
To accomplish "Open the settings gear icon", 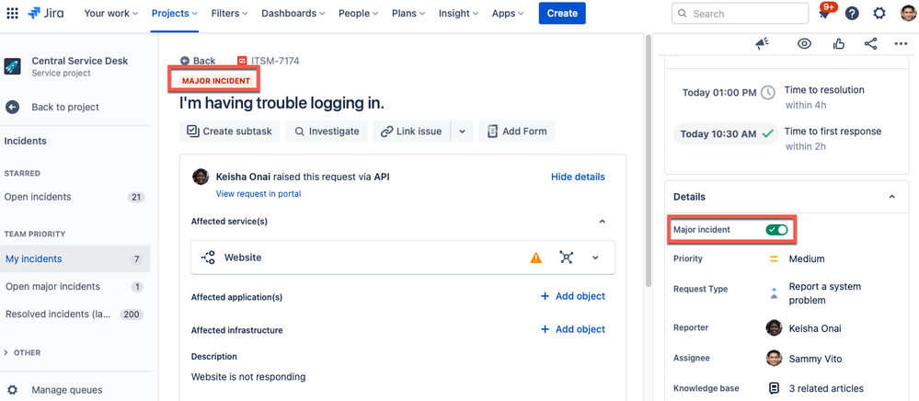I will (x=879, y=14).
